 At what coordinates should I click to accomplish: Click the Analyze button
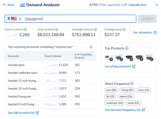(147, 19)
